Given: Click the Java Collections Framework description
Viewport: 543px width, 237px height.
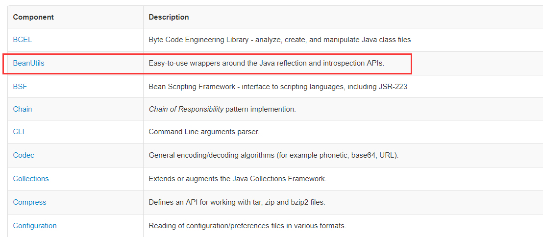Looking at the screenshot, I should click(x=237, y=179).
